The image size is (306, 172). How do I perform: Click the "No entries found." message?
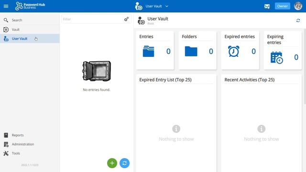(97, 90)
